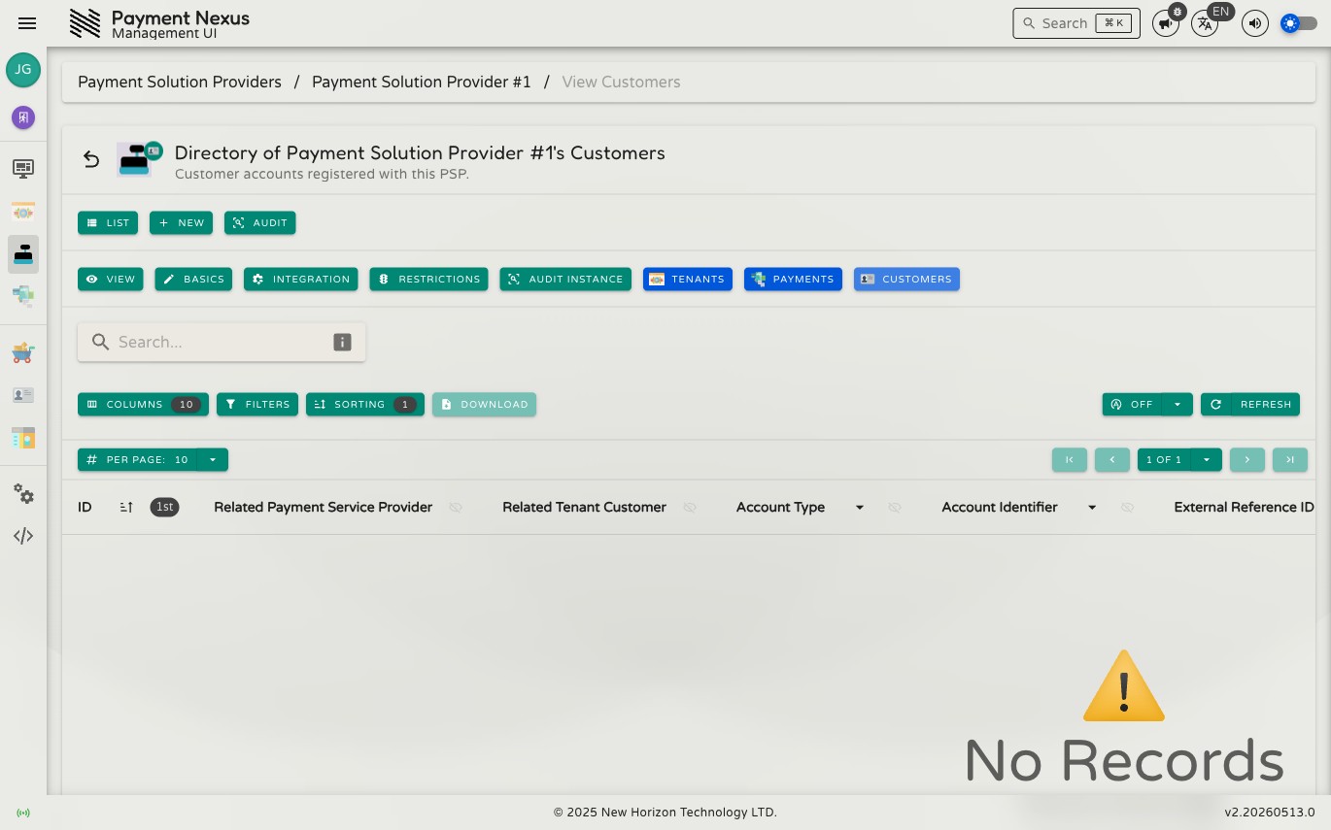The image size is (1331, 830).
Task: Click the Audit button
Action: 260,223
